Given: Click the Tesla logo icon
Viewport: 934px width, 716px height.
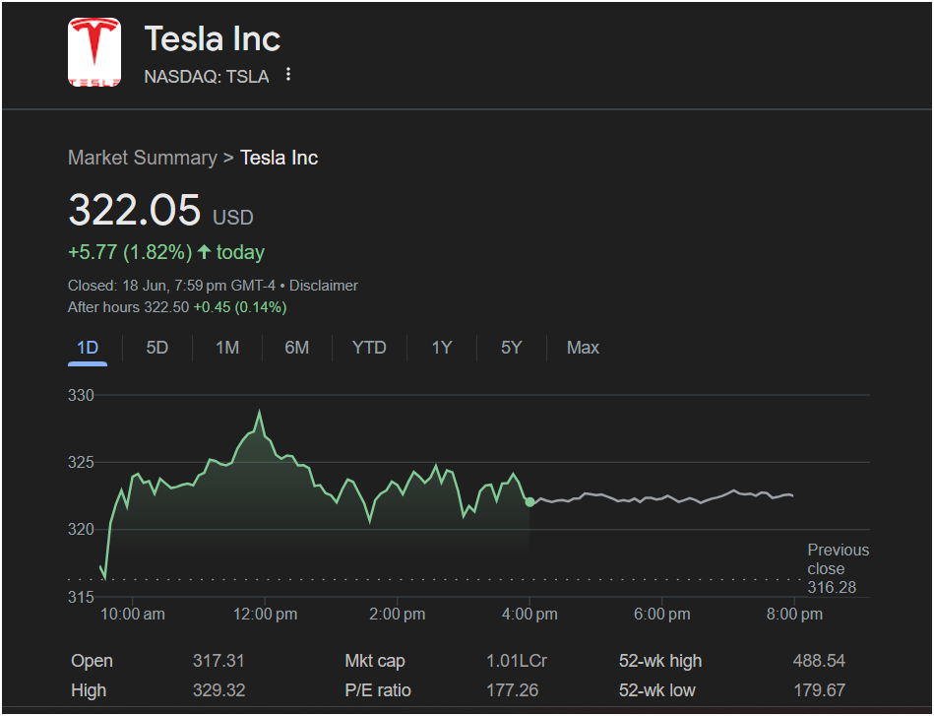Looking at the screenshot, I should point(94,52).
